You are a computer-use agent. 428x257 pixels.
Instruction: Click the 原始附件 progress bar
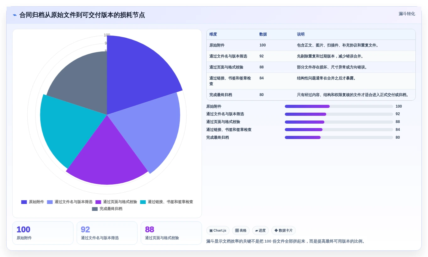click(x=339, y=106)
